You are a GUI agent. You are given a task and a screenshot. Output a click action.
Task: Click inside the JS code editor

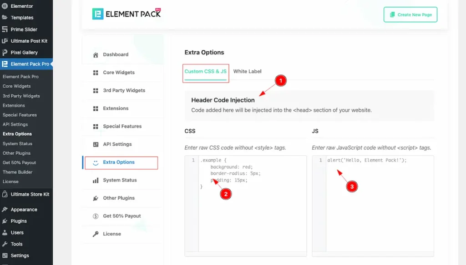[379, 213]
